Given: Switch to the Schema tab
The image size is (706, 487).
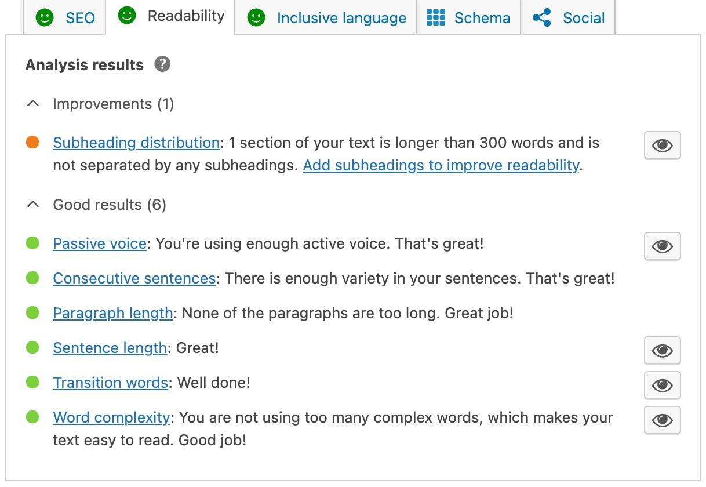Looking at the screenshot, I should click(468, 18).
